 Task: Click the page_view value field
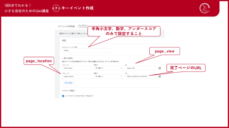(x=140, y=68)
